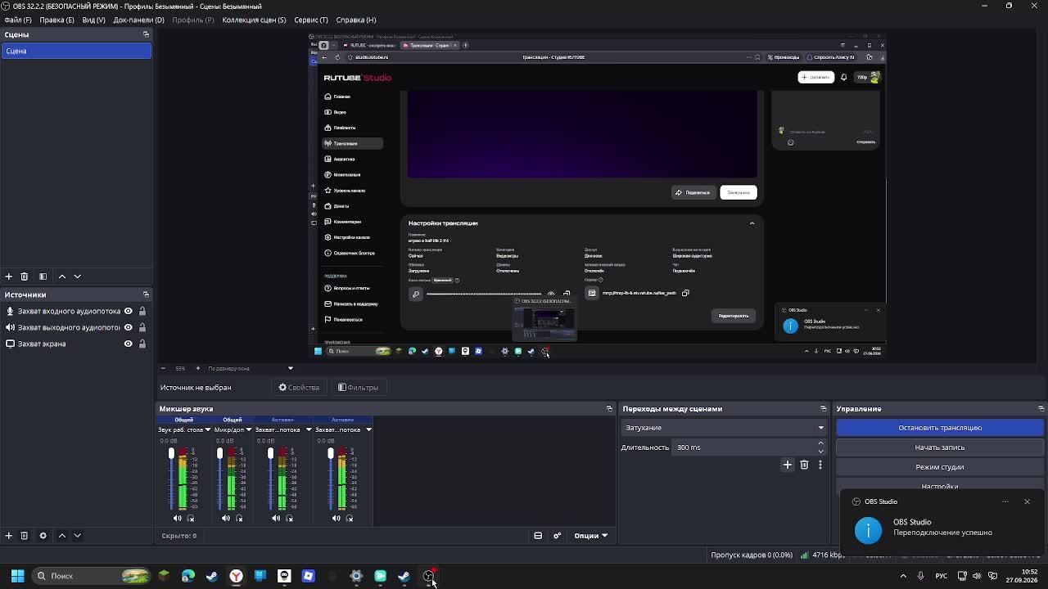This screenshot has width=1048, height=589.
Task: Mute the third mixer channel Захват...потока
Action: (x=276, y=518)
